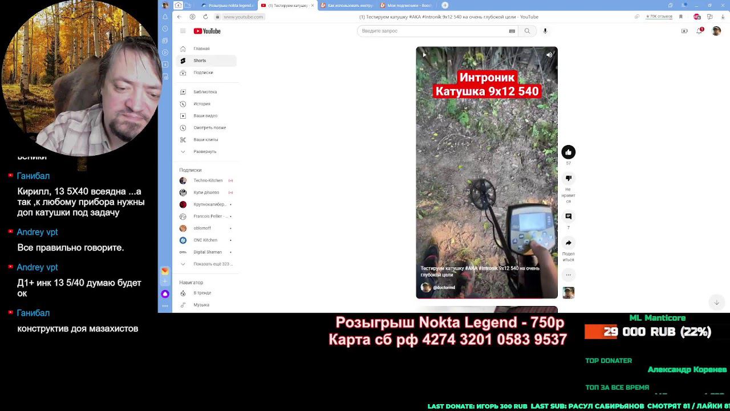This screenshot has height=411, width=730.
Task: Select 'Shorts' in the YouTube sidebar
Action: (x=206, y=61)
